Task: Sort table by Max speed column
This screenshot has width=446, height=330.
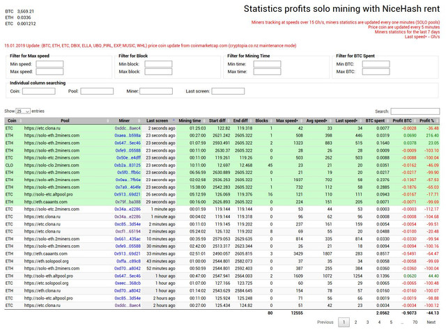Action: tap(287, 120)
